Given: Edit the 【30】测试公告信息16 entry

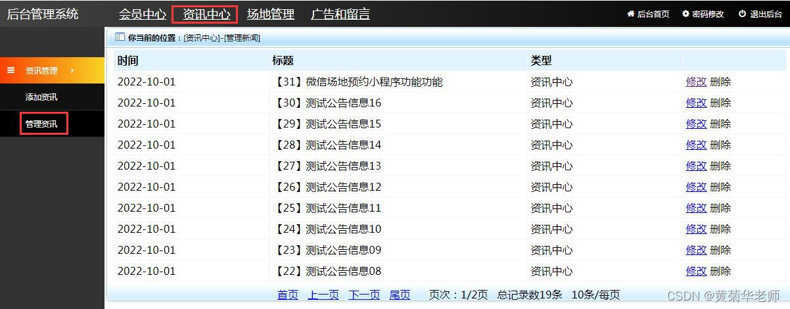Looking at the screenshot, I should pos(696,103).
